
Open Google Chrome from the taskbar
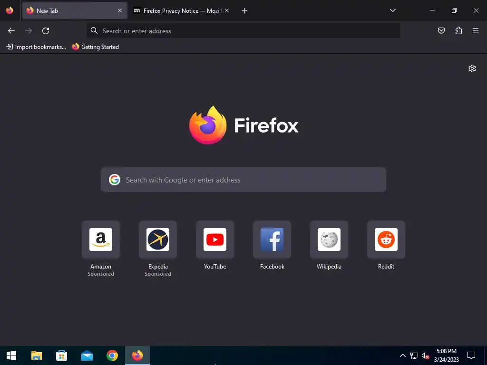click(112, 355)
